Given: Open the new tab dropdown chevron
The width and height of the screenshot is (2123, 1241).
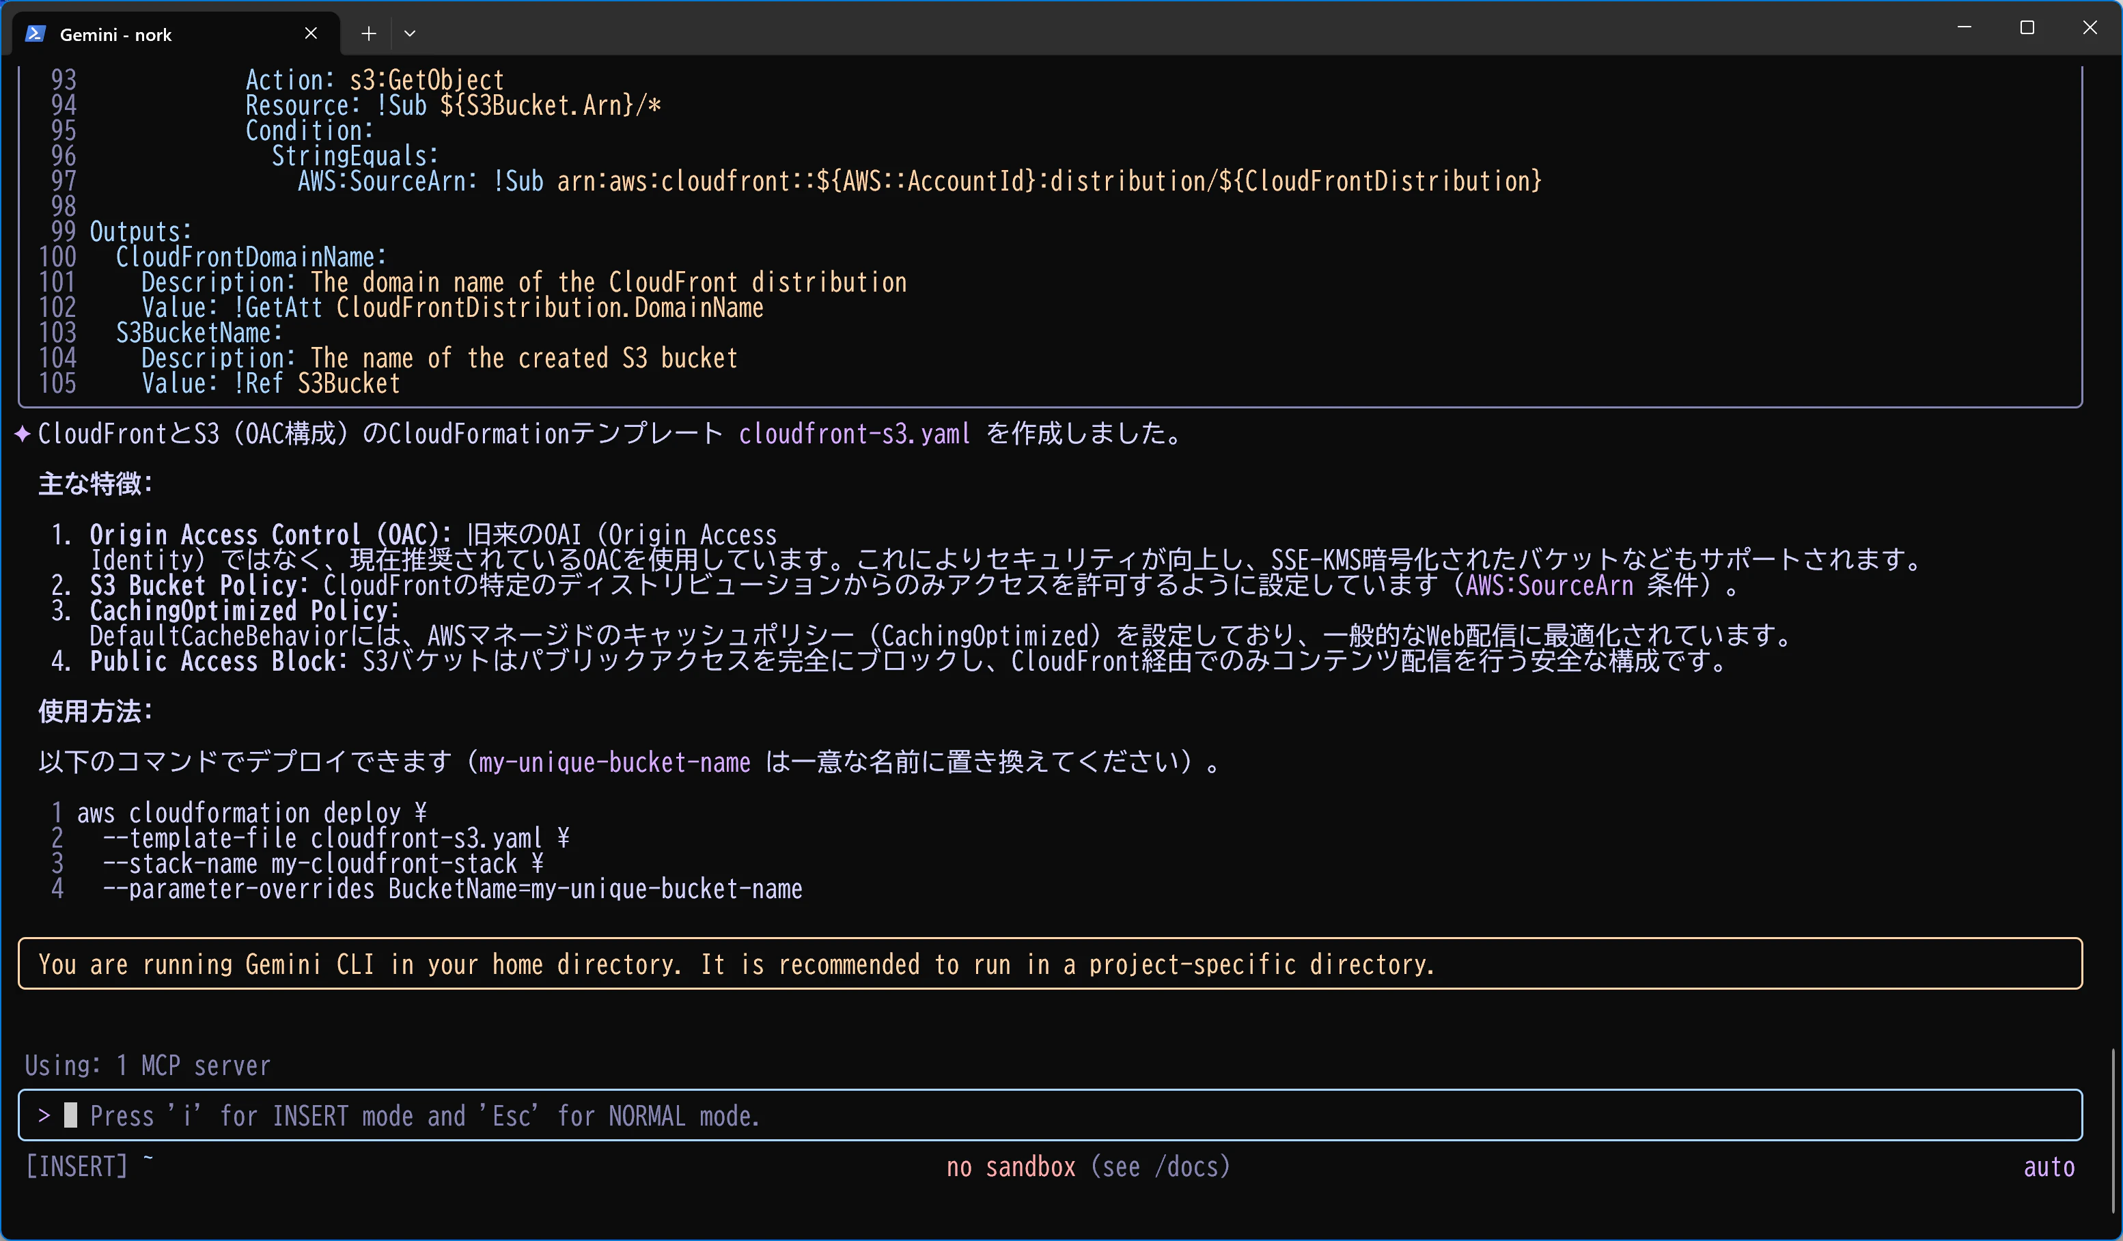Looking at the screenshot, I should [411, 33].
